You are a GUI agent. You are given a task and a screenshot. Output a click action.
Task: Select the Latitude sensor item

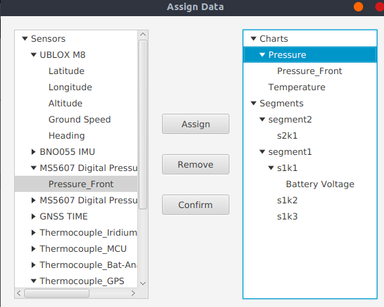67,71
